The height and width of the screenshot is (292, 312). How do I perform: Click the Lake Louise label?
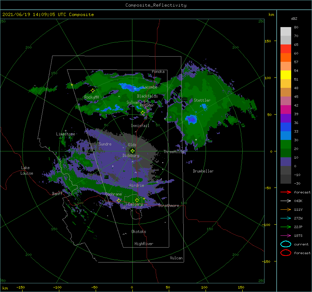(x=27, y=170)
